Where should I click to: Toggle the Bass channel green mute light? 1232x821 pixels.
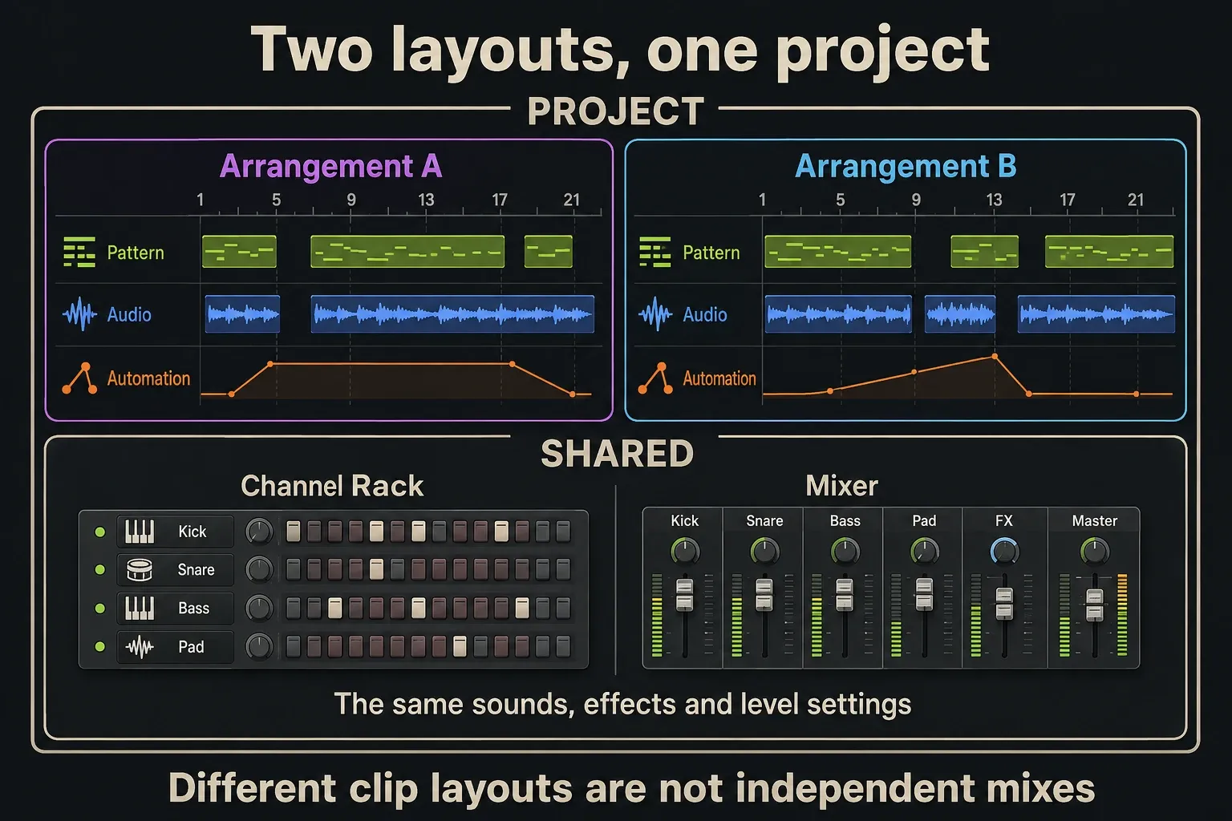[x=100, y=609]
